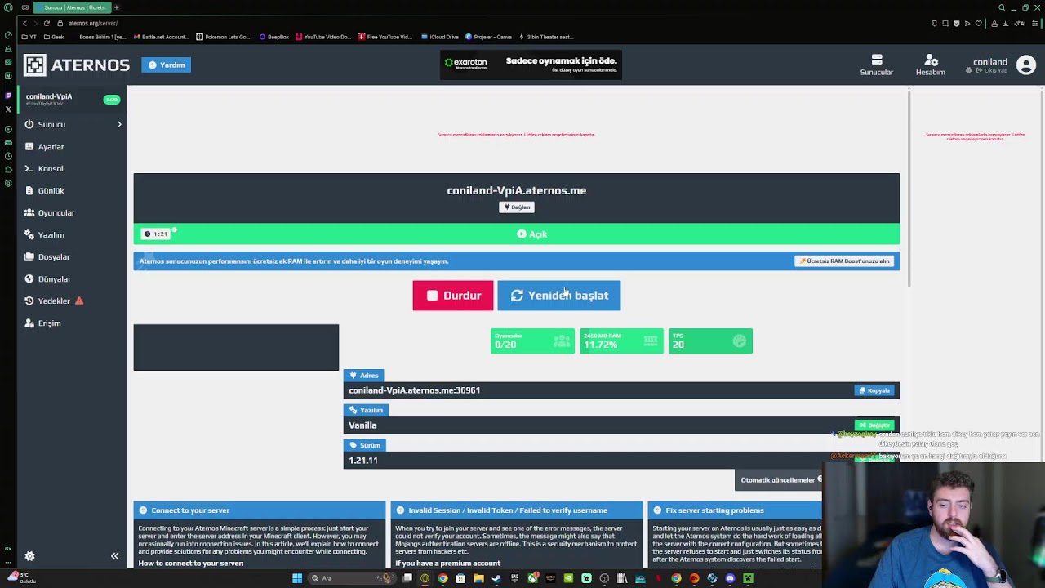Click the coniland-VpiA.aternos.me server title

pyautogui.click(x=517, y=190)
